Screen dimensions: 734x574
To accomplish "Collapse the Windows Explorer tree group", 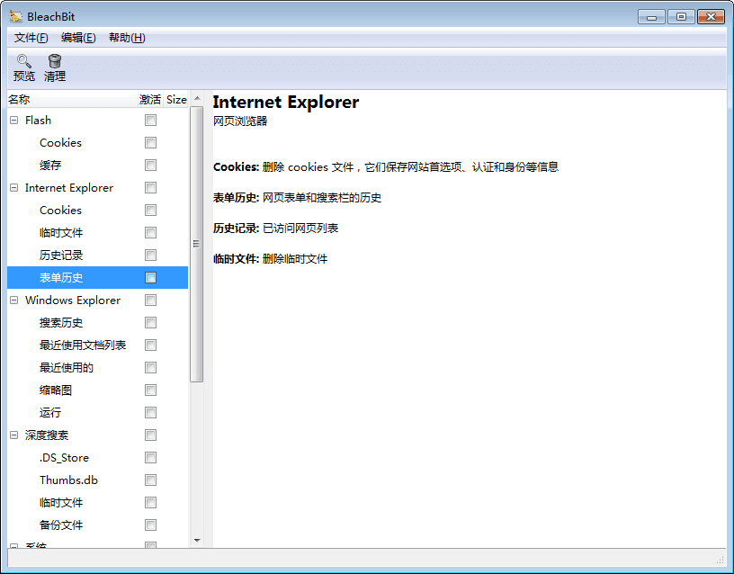I will (14, 300).
